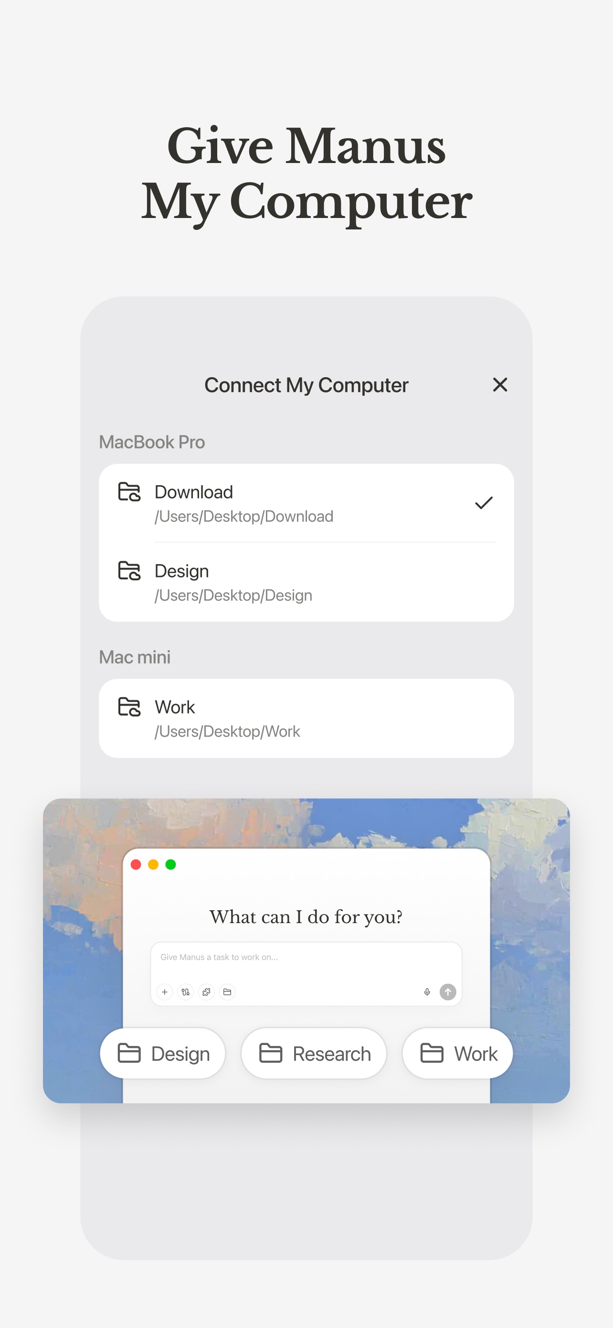The image size is (613, 1328).
Task: Choose the Work folder chip
Action: coord(457,1053)
